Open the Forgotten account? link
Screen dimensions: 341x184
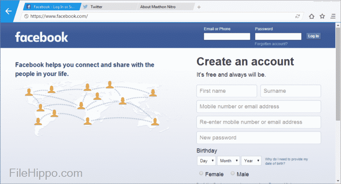[271, 44]
